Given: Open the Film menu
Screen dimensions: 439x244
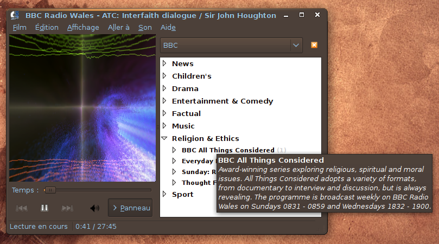Looking at the screenshot, I should point(20,28).
